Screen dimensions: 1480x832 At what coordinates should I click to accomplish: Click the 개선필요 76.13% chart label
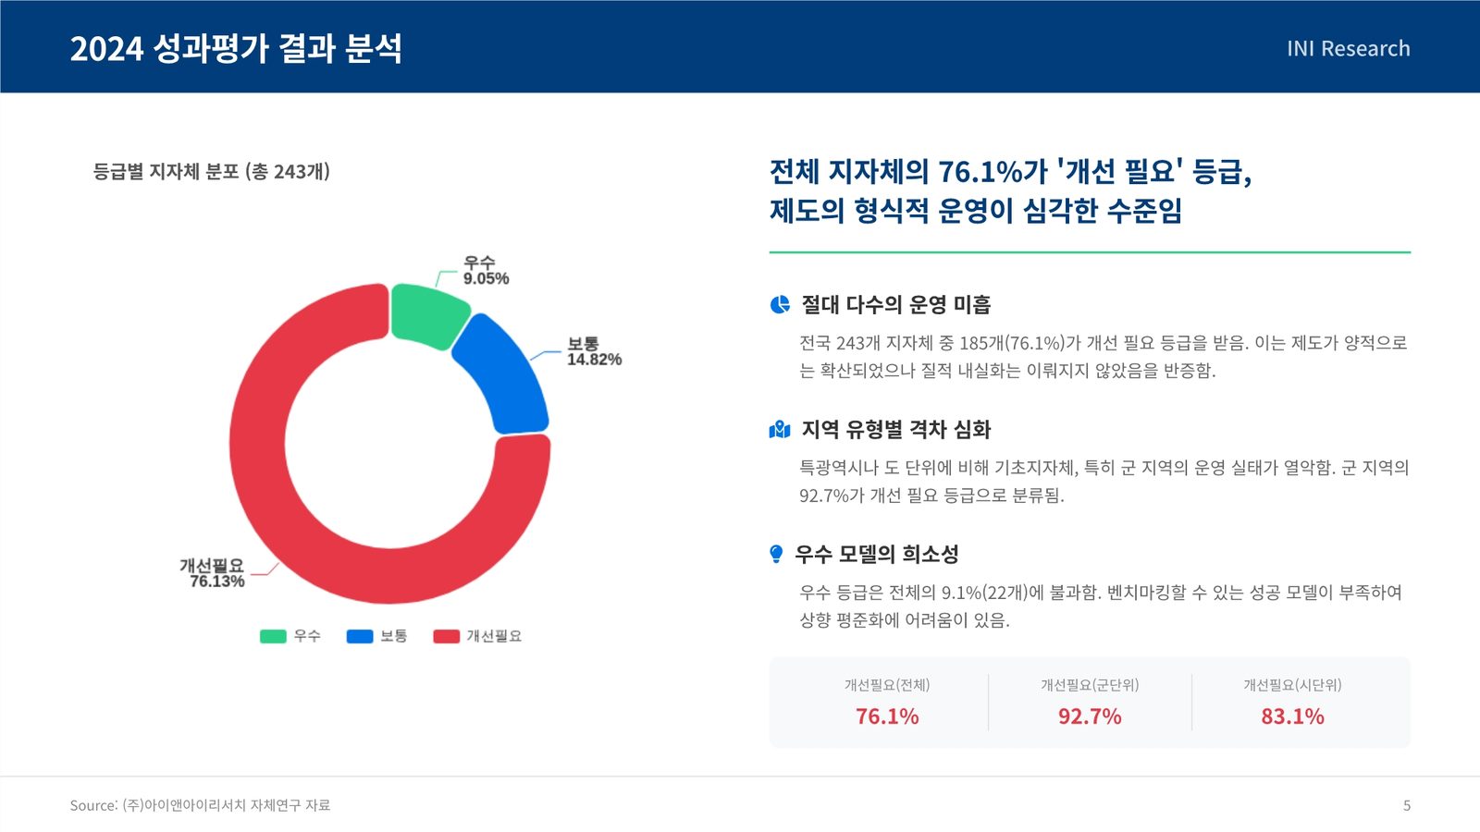pyautogui.click(x=212, y=573)
